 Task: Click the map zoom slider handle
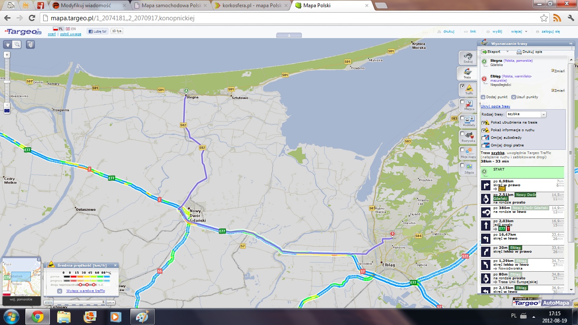coord(7,82)
